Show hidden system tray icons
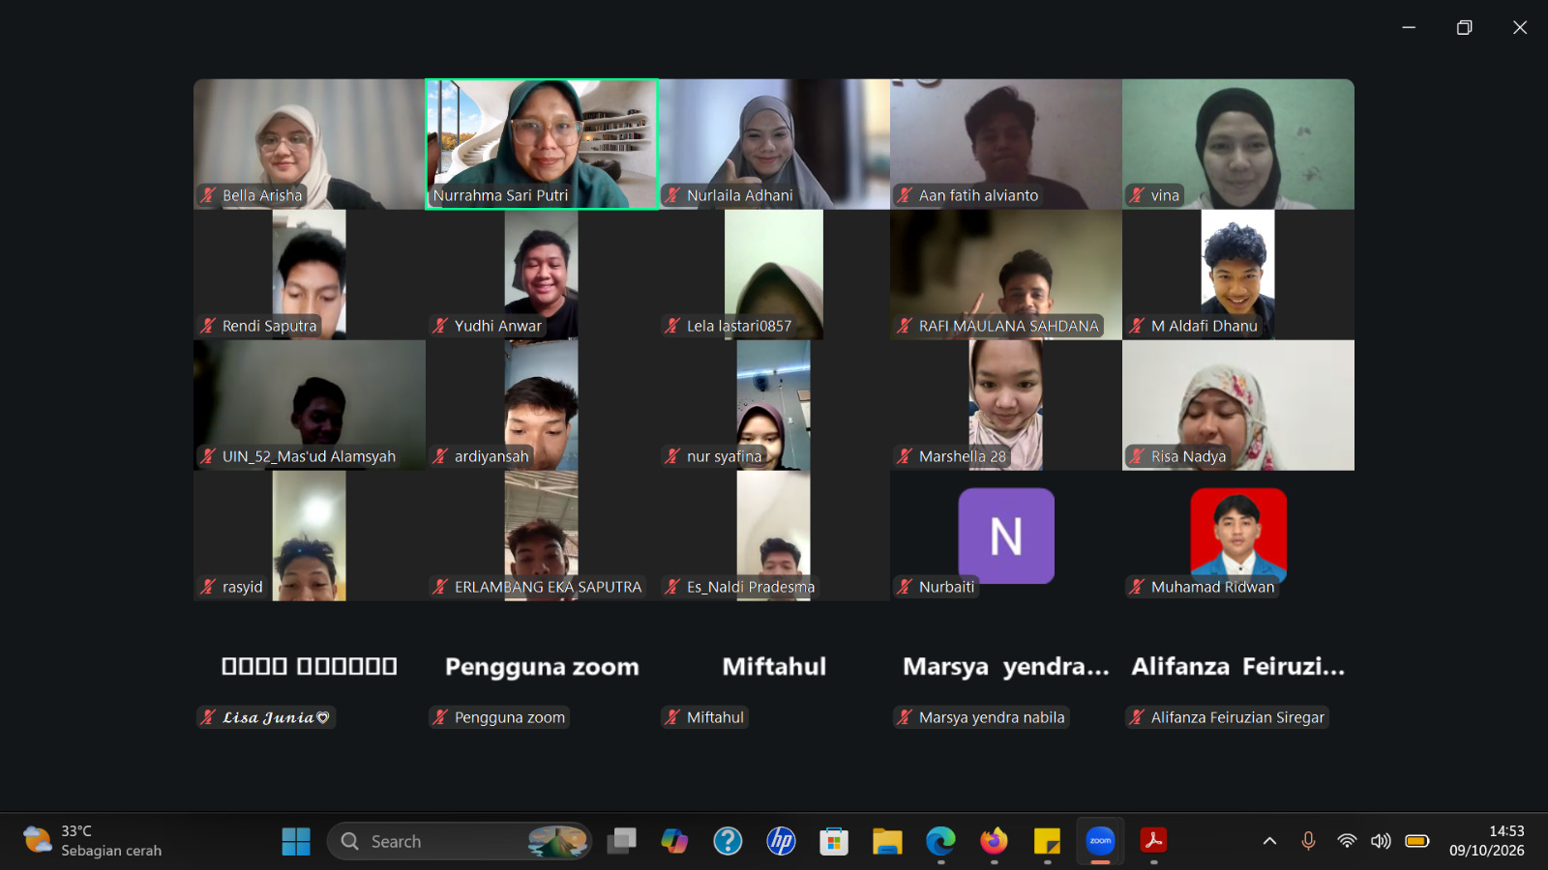 pos(1269,841)
